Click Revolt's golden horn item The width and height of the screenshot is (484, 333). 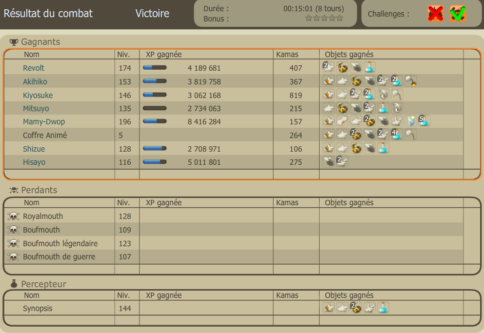click(343, 67)
